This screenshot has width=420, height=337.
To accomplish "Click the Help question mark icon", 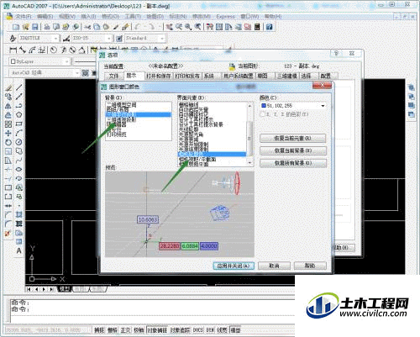I will (270, 27).
